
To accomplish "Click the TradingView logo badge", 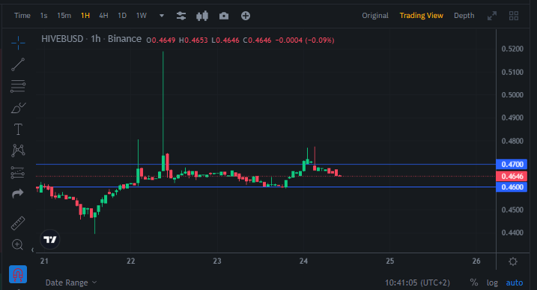I will pyautogui.click(x=50, y=239).
